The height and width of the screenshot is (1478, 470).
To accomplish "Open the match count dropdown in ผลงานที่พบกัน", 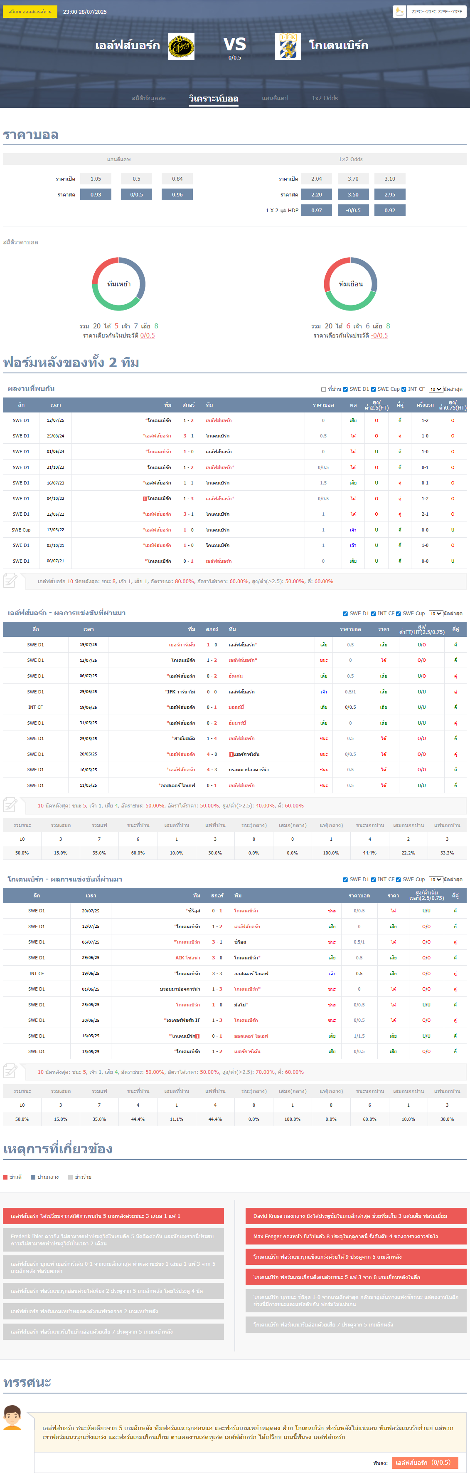I will coord(436,390).
